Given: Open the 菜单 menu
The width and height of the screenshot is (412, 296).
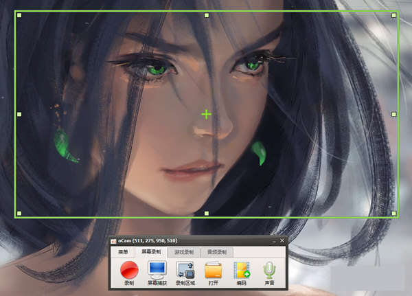Looking at the screenshot, I should click(123, 252).
